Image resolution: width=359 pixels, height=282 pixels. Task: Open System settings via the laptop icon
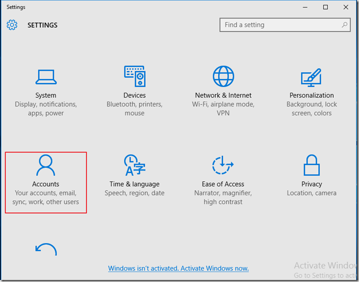[46, 77]
